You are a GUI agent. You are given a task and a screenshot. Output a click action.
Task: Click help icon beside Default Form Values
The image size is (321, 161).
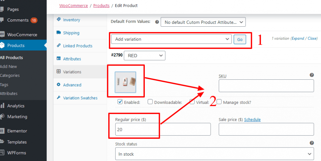tap(157, 22)
